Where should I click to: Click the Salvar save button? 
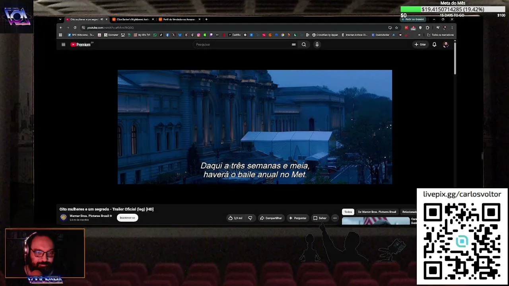(x=320, y=218)
